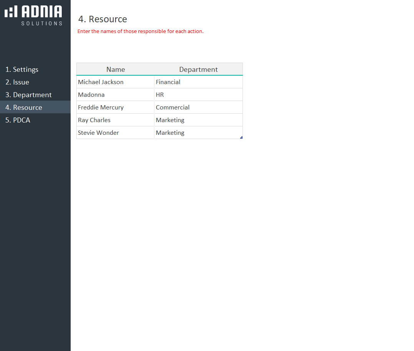
Task: Navigate to 3. Department in sidebar
Action: (28, 95)
